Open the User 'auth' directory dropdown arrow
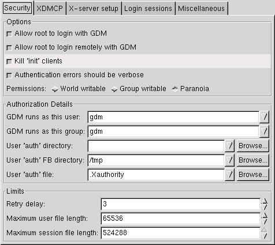Screen dimensions: 275x245 pos(229,146)
